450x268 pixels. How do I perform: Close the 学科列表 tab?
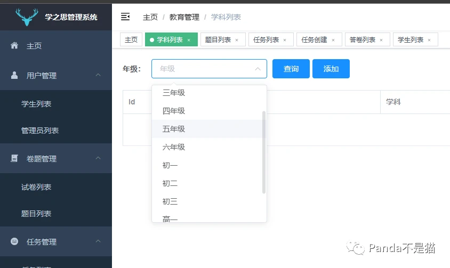point(189,40)
